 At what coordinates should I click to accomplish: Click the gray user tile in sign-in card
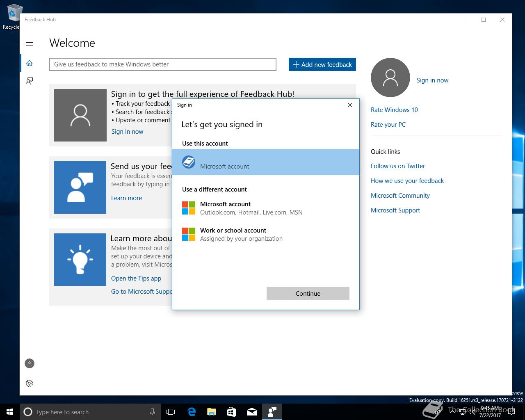(80, 115)
